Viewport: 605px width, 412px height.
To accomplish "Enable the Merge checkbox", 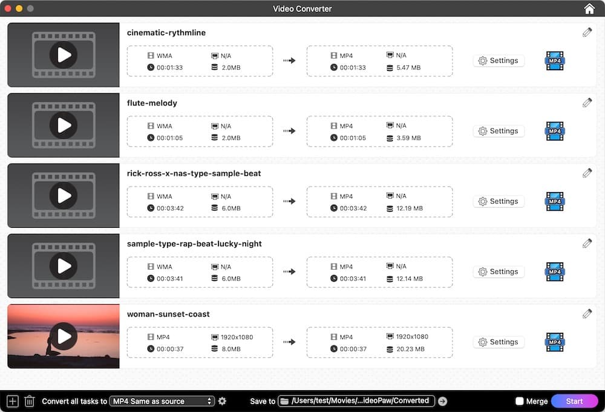I will 519,401.
